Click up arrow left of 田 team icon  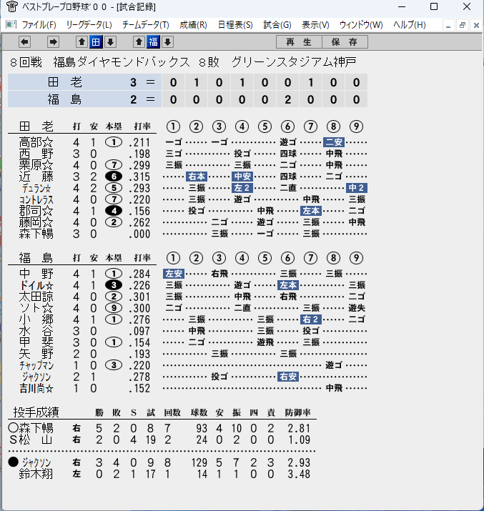coord(82,41)
